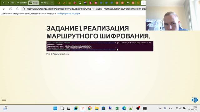This screenshot has height=112, width=200.
Task: Open the volume tray icon
Action: click(x=180, y=108)
